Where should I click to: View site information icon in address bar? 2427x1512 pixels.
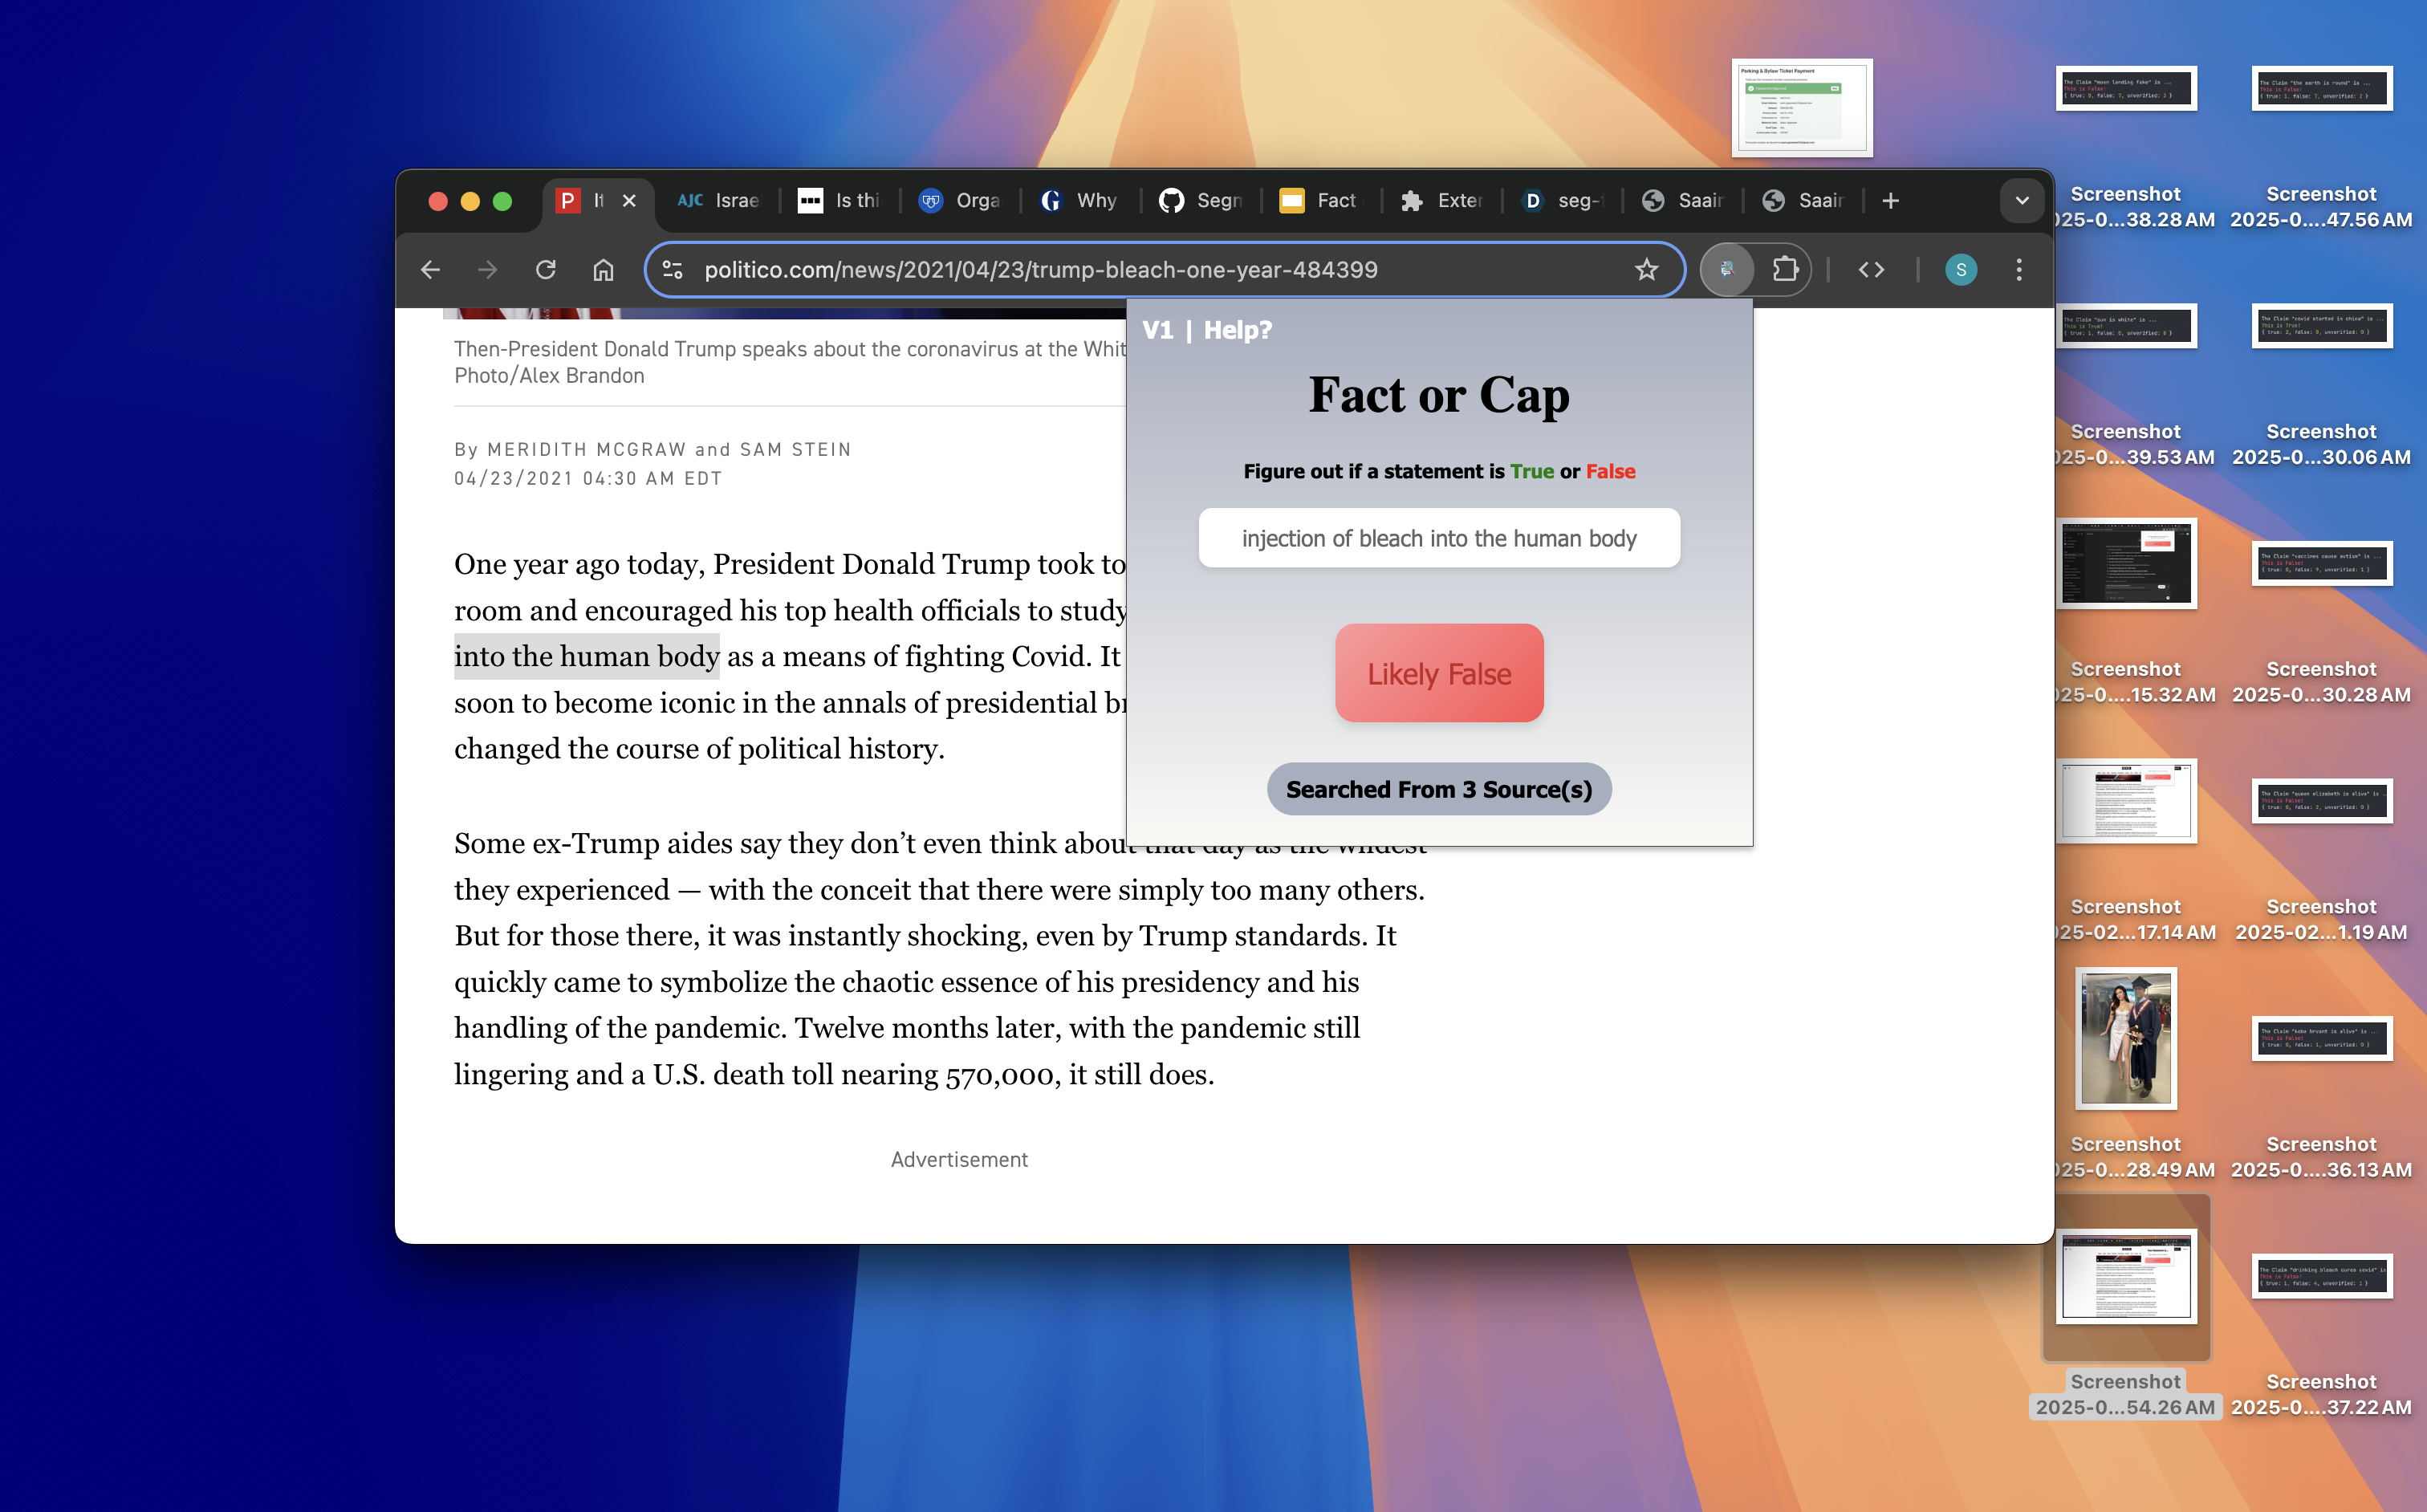coord(673,270)
